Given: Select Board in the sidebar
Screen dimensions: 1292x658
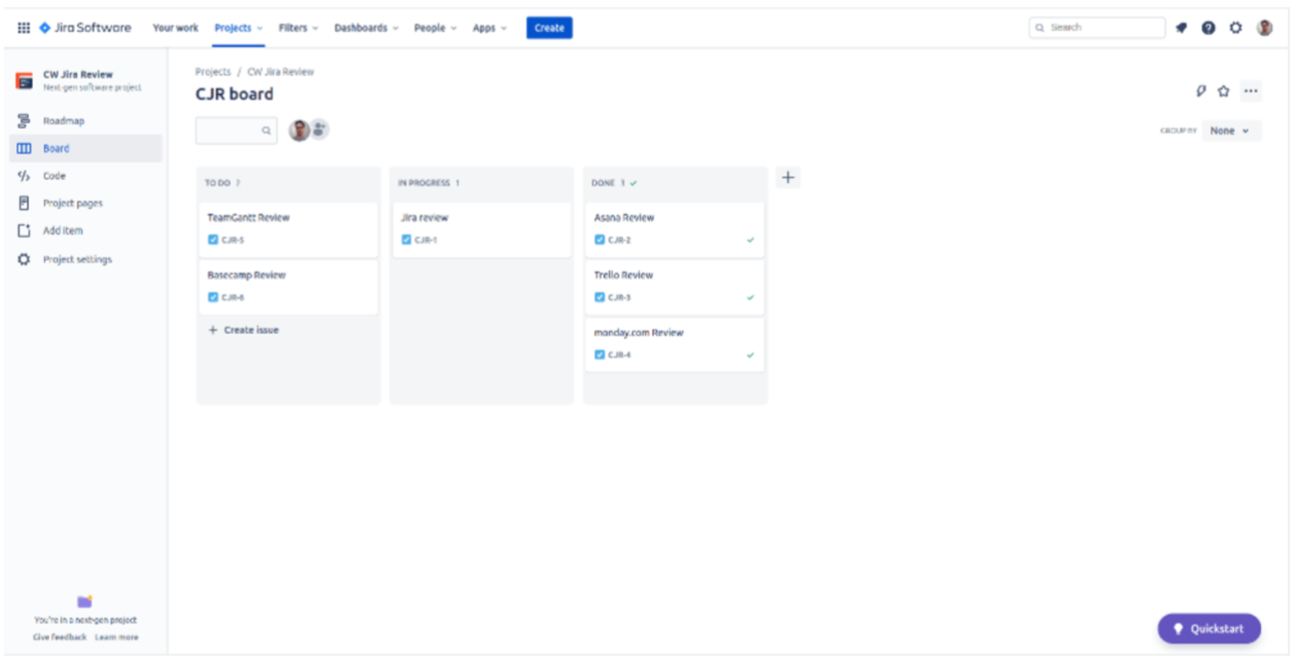Looking at the screenshot, I should (x=86, y=148).
